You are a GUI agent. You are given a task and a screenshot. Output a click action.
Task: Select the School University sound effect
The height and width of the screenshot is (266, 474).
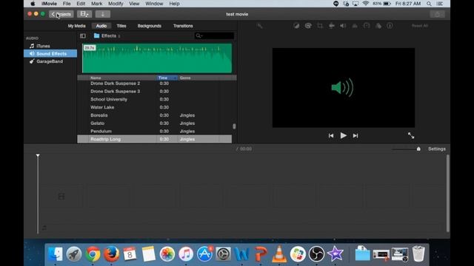pyautogui.click(x=155, y=100)
